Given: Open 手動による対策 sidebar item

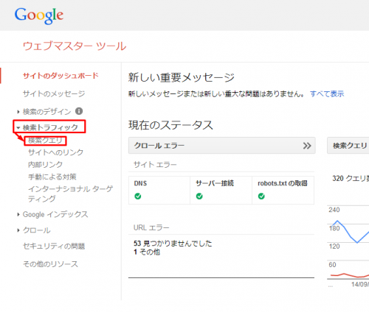Looking at the screenshot, I should 52,177.
